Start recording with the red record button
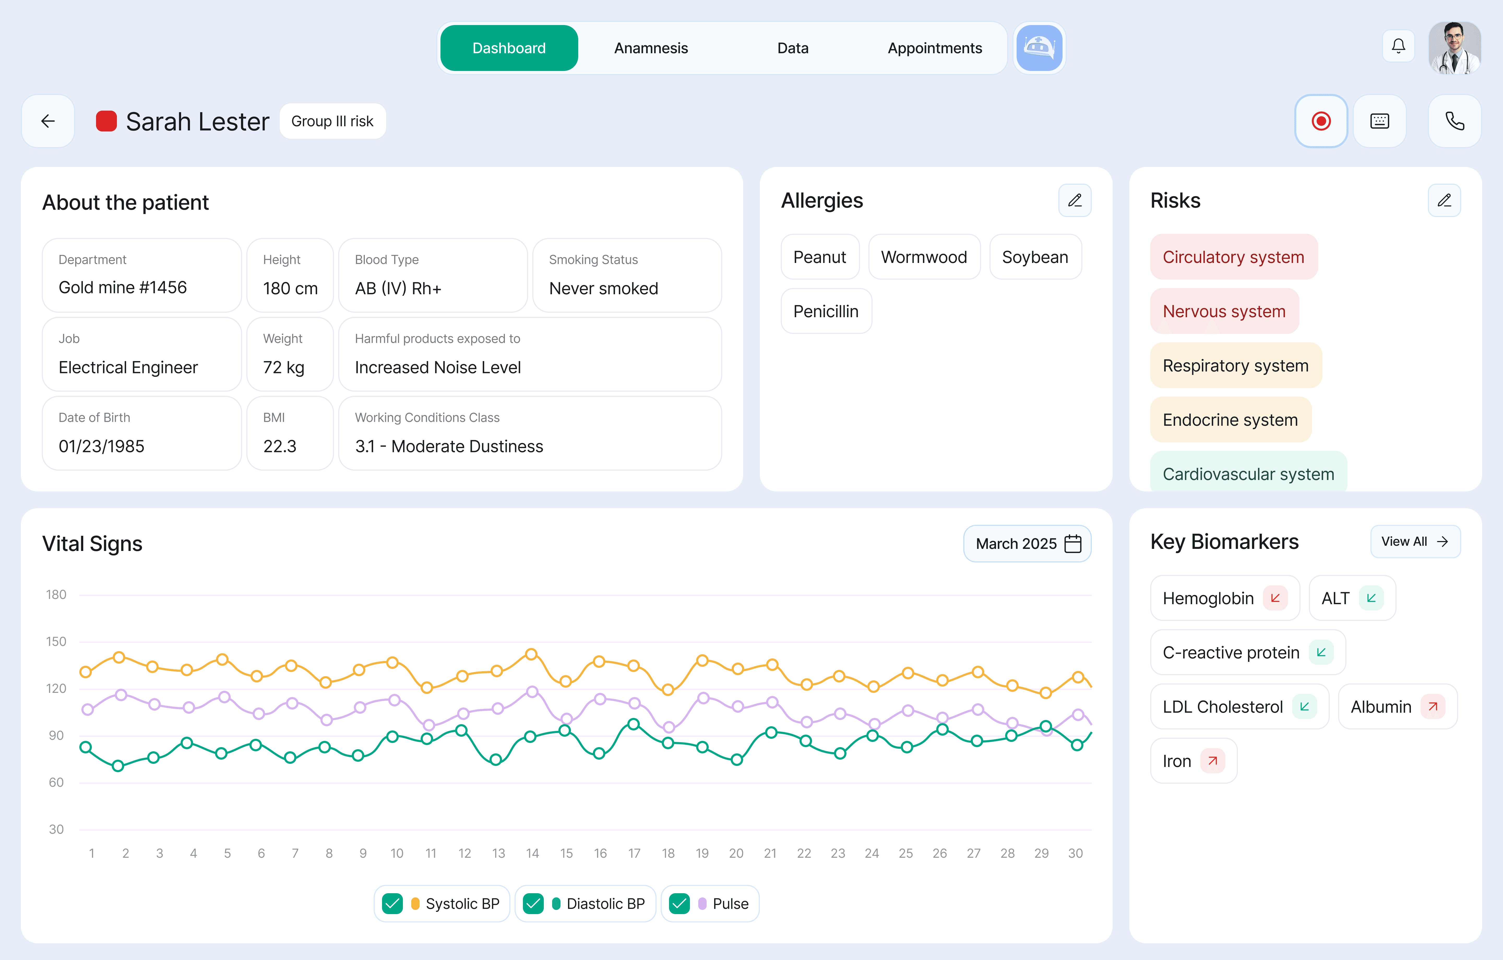Image resolution: width=1503 pixels, height=960 pixels. 1321,121
